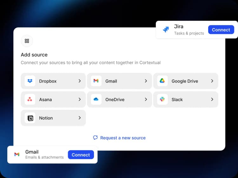Click the Jira logo in the floating card
Viewport: 238px width, 178px height.
(166, 29)
